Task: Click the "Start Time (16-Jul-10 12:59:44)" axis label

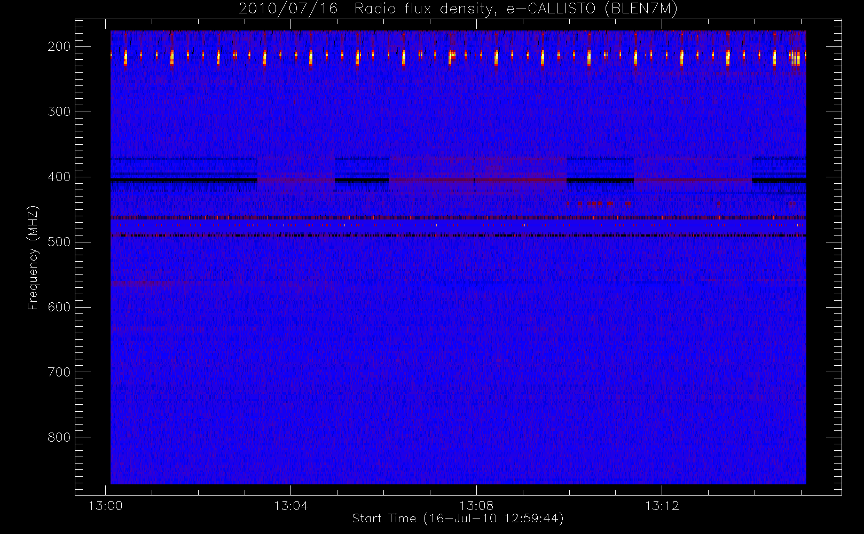Action: (x=458, y=519)
